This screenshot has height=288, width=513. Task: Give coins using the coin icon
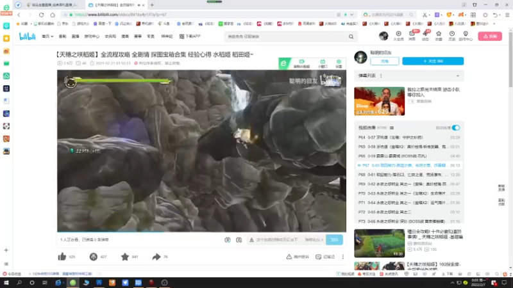(x=93, y=257)
